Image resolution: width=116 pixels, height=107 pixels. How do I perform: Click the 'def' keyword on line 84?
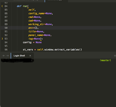tap(19, 6)
